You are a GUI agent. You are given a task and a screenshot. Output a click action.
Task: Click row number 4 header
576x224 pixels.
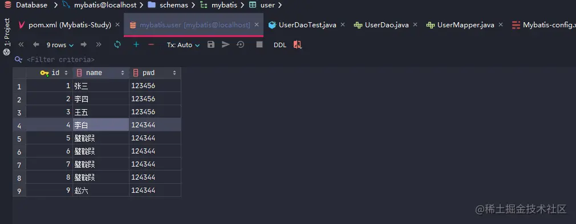(19, 125)
